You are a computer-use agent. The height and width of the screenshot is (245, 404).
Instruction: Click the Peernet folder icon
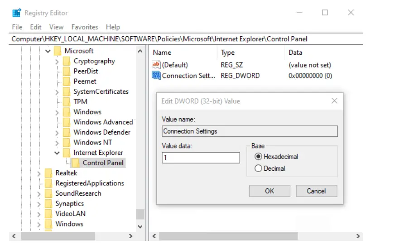coord(67,82)
